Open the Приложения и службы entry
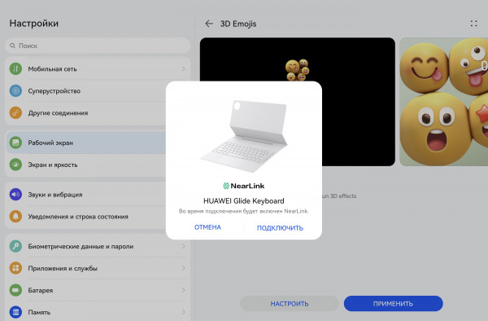 (x=98, y=268)
